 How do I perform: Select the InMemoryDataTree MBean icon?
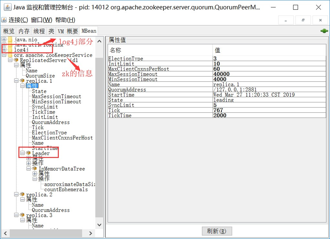coord(34,168)
